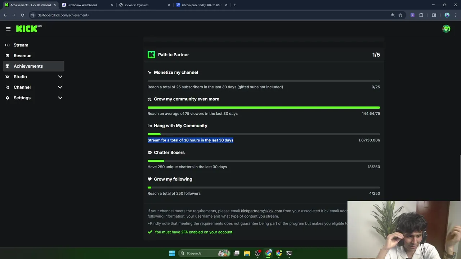Click the Grow my following progress bar
The width and height of the screenshot is (461, 259).
coord(264,187)
